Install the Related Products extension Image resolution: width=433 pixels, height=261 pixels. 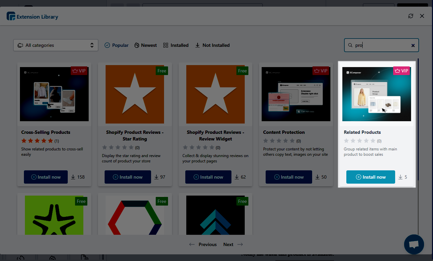tap(371, 177)
